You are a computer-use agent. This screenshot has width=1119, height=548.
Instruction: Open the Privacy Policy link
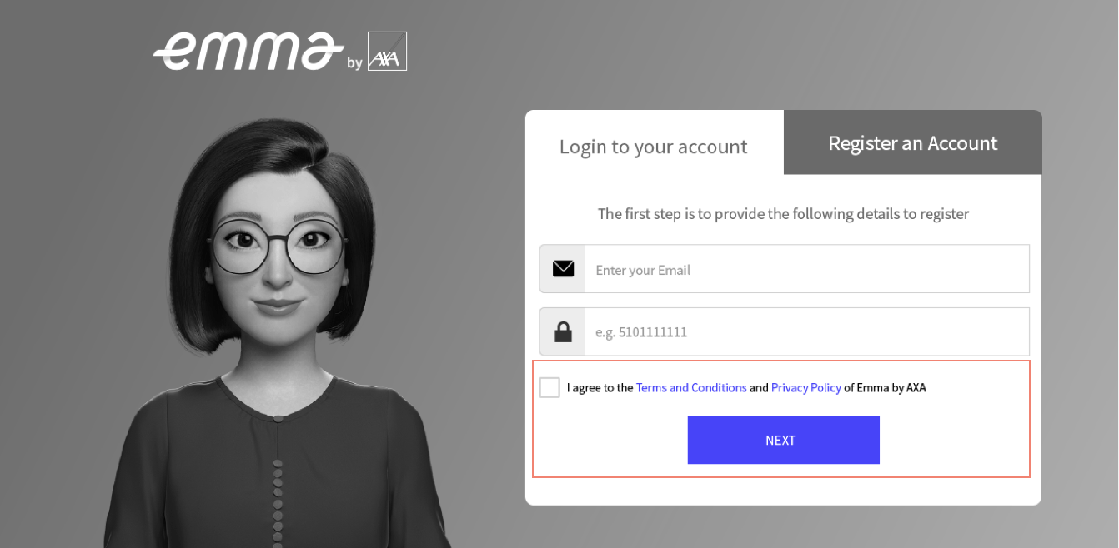click(805, 387)
